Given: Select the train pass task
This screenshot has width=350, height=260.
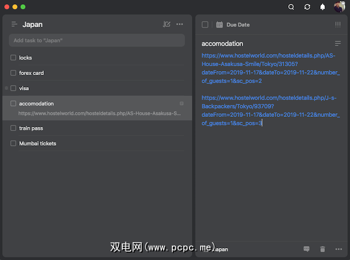Looking at the screenshot, I should 31,128.
